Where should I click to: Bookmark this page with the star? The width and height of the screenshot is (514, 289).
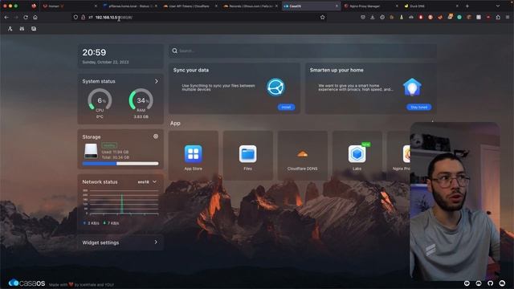pos(323,18)
